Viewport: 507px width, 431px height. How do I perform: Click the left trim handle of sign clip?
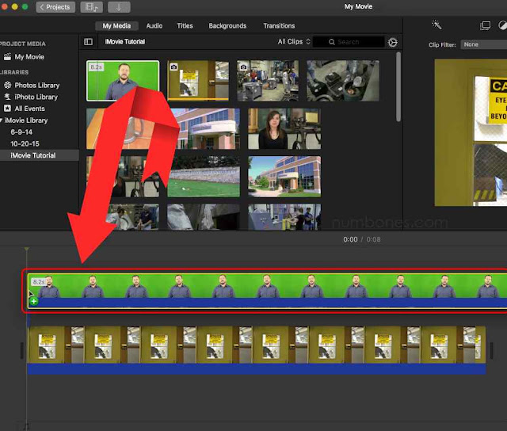tap(22, 351)
